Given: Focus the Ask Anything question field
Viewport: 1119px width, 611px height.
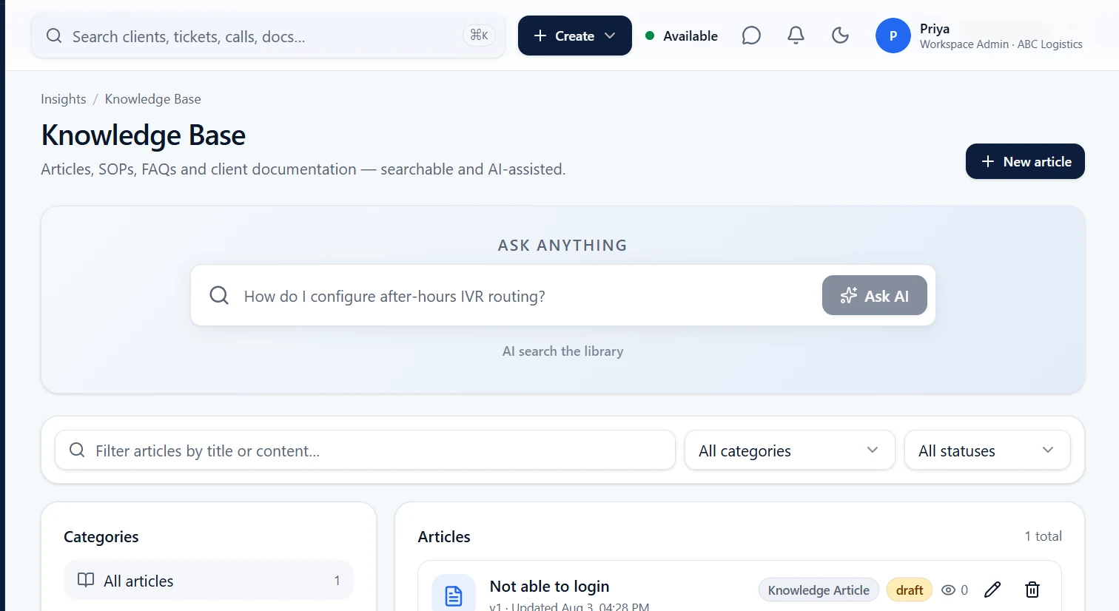Looking at the screenshot, I should [x=528, y=296].
